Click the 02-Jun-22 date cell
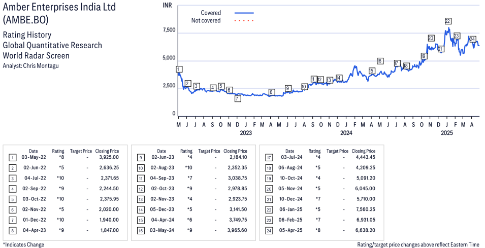485x248 pixels. pos(35,168)
